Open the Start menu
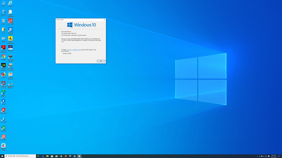 coord(2,156)
